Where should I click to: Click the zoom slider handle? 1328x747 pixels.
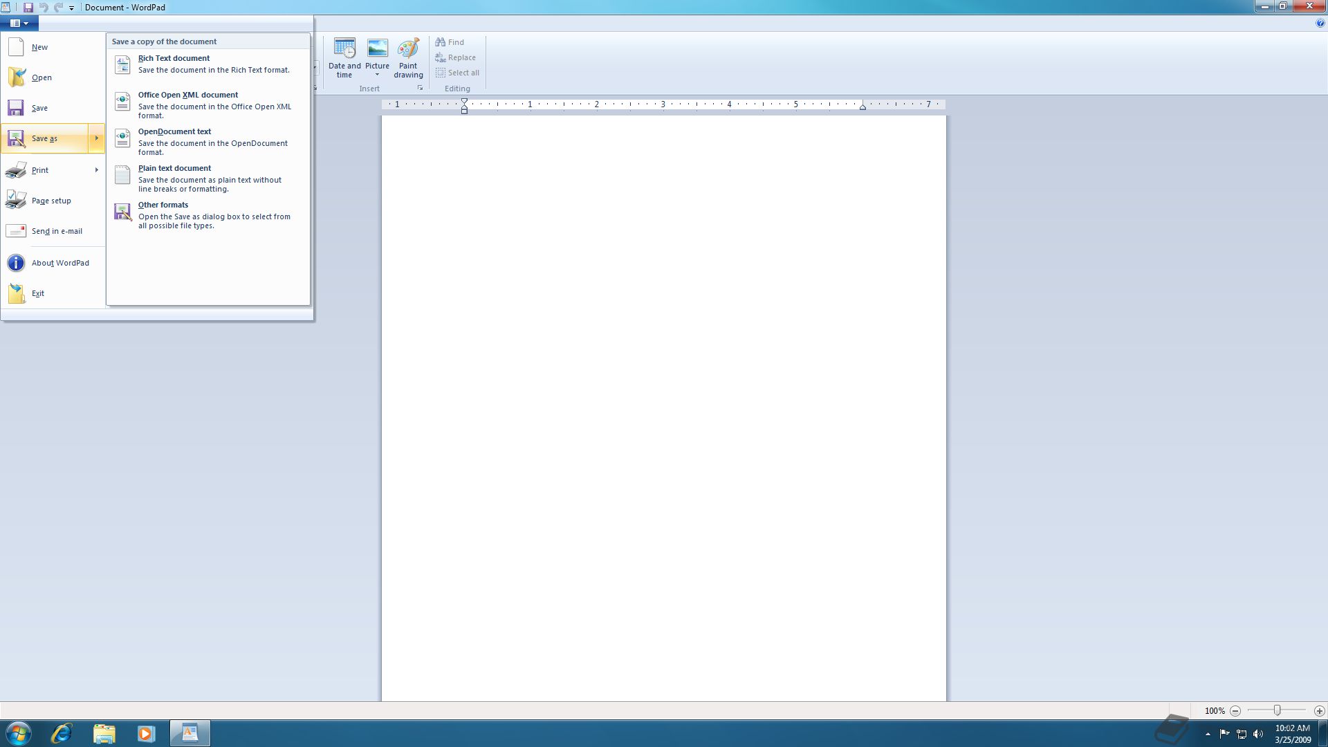pyautogui.click(x=1278, y=710)
